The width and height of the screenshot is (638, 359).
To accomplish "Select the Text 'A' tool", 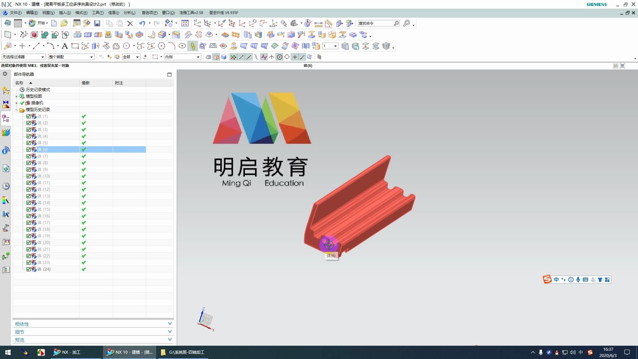I will point(65,46).
